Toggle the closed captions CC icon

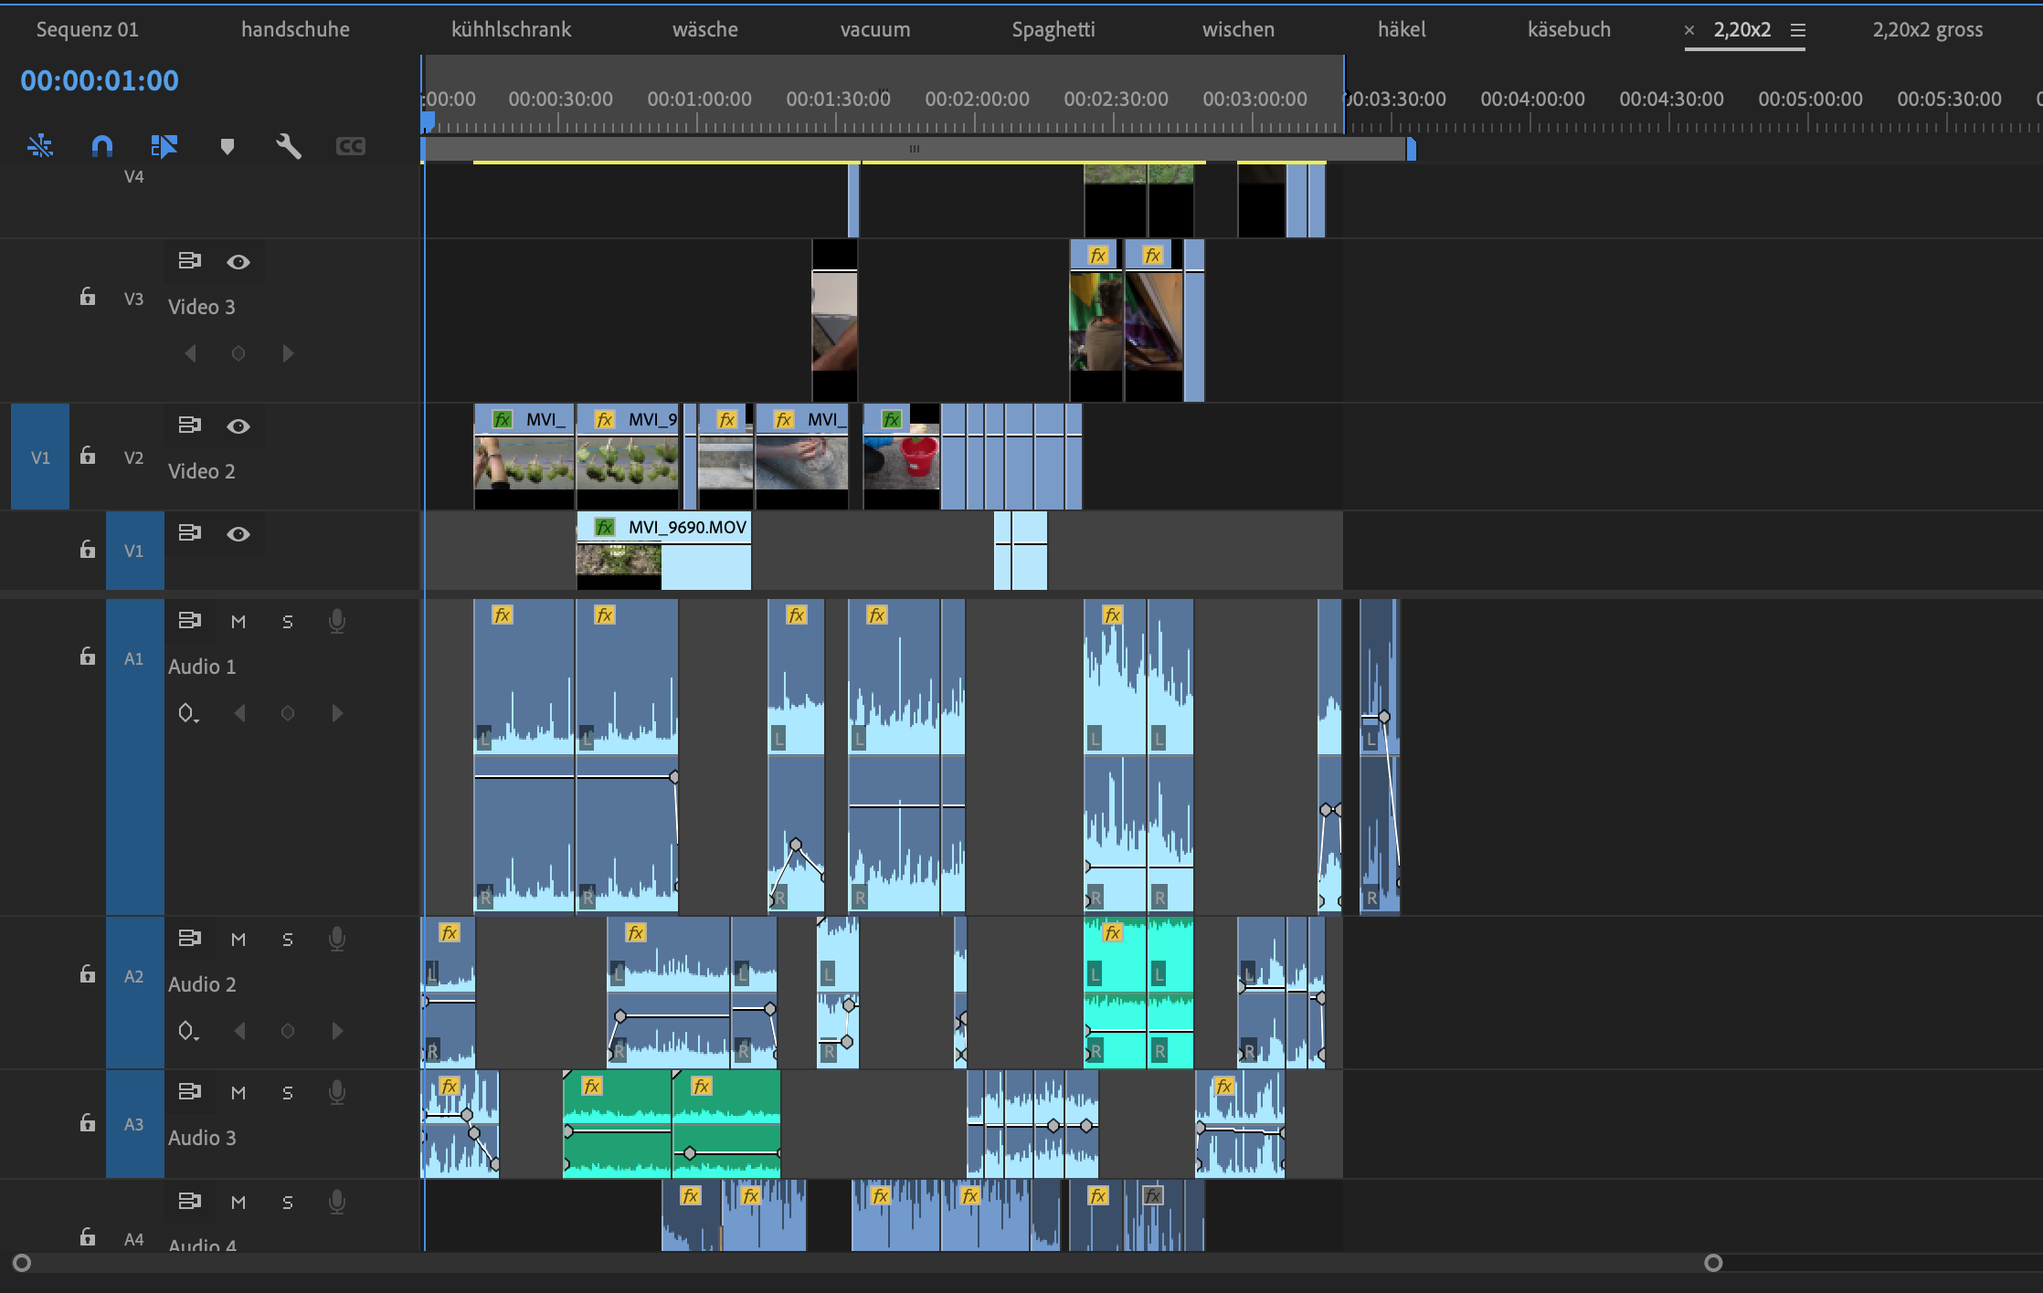coord(351,146)
